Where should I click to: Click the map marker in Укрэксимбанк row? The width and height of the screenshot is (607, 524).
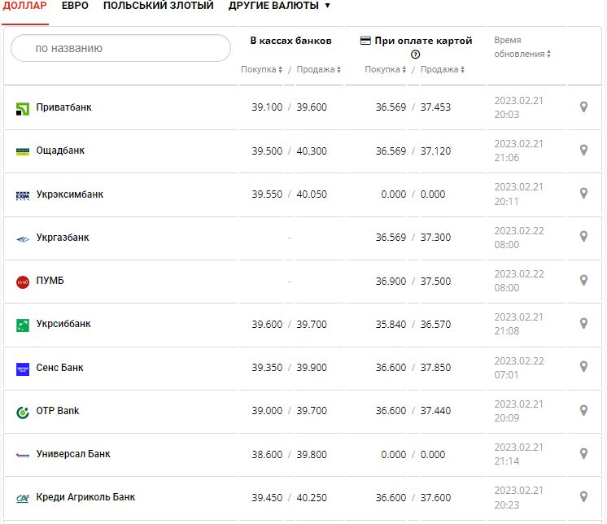pyautogui.click(x=583, y=193)
